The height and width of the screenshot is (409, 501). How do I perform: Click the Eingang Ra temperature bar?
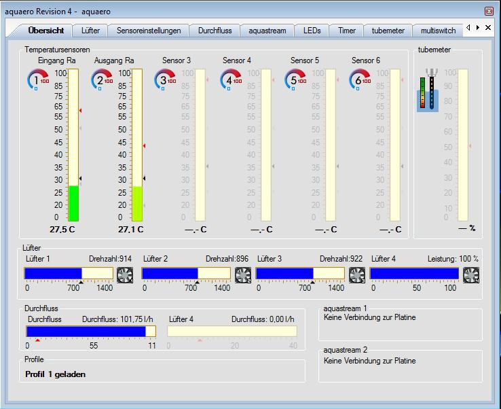click(73, 145)
